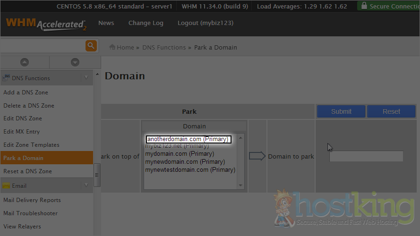Select mydomain.com (Primary) in the list
This screenshot has width=420, height=236.
point(180,154)
